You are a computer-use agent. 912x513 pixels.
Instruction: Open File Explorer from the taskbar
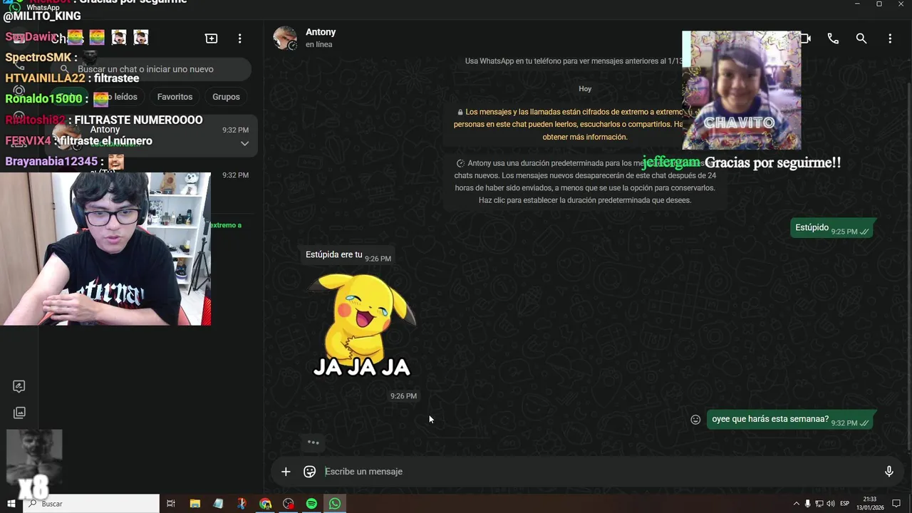click(x=195, y=504)
